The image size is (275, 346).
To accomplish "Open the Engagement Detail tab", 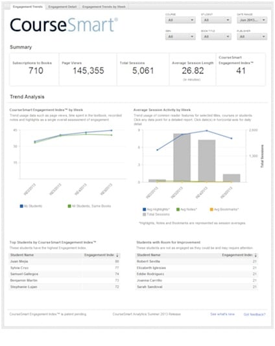I will click(62, 7).
